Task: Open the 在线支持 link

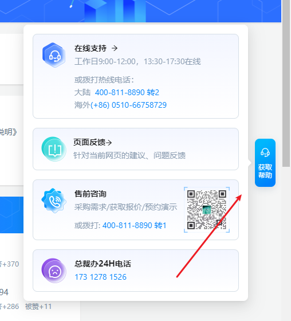Action: (x=91, y=48)
